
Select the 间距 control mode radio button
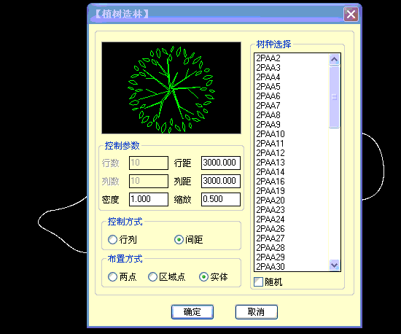click(x=179, y=240)
